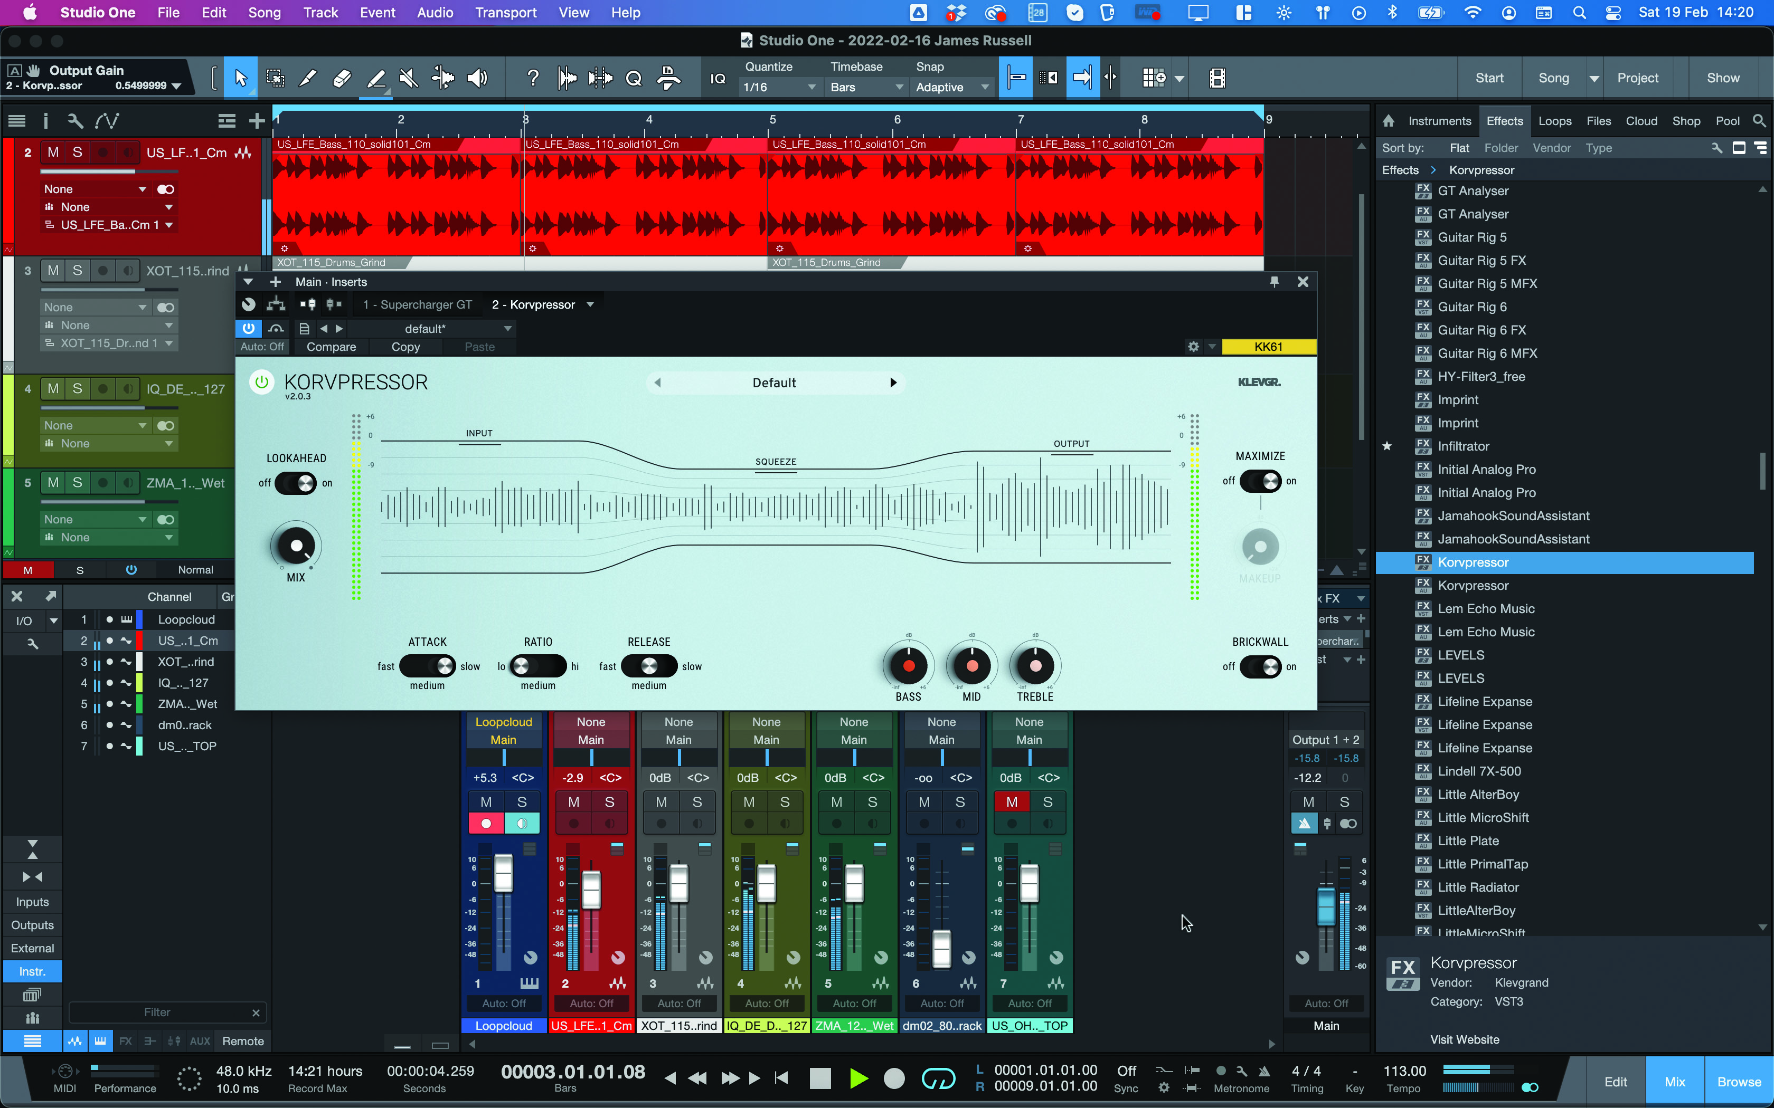Select the Listen speaker tool
This screenshot has width=1774, height=1108.
(x=477, y=78)
